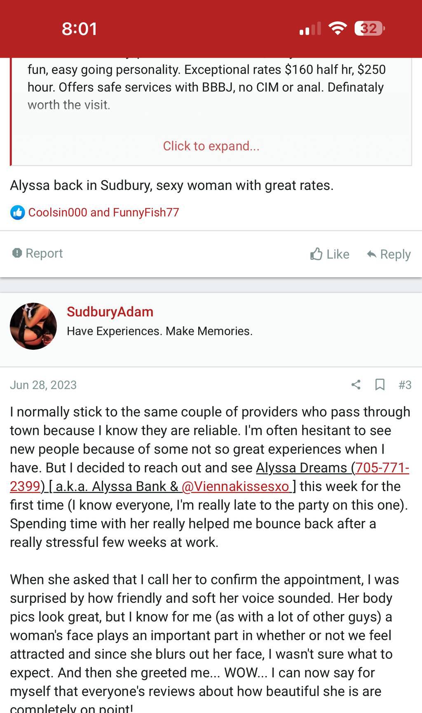
Task: Tap the battery indicator showing 32
Action: pyautogui.click(x=369, y=28)
